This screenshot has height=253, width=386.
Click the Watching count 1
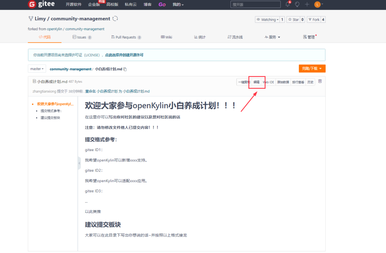tap(282, 20)
